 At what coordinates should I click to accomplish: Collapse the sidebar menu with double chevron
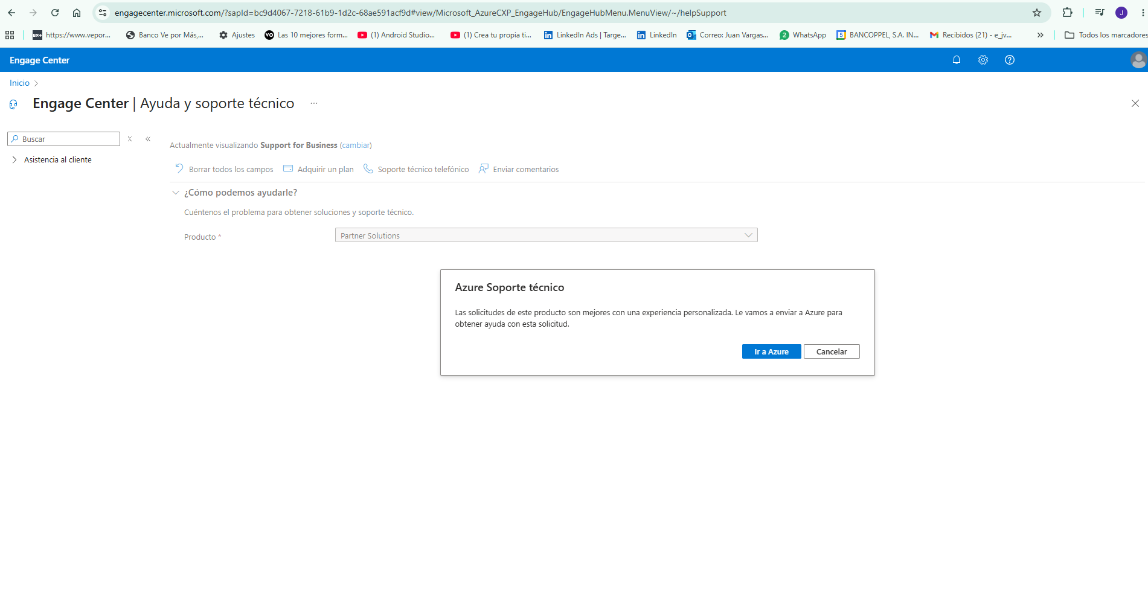click(148, 139)
